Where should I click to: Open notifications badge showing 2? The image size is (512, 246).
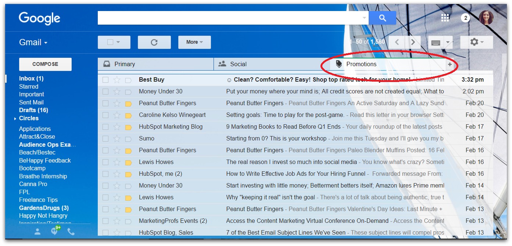point(465,18)
